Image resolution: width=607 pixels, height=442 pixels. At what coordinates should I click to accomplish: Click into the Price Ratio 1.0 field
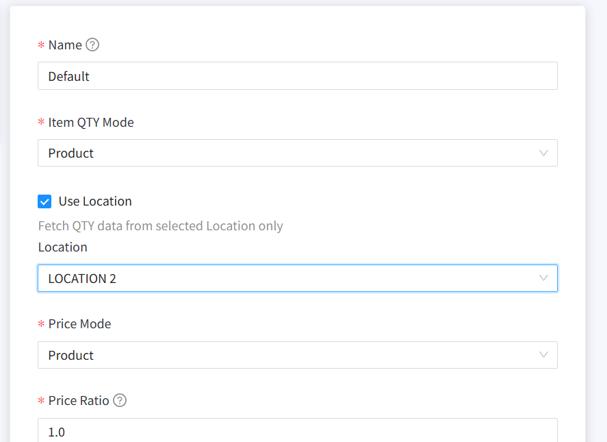tap(297, 432)
